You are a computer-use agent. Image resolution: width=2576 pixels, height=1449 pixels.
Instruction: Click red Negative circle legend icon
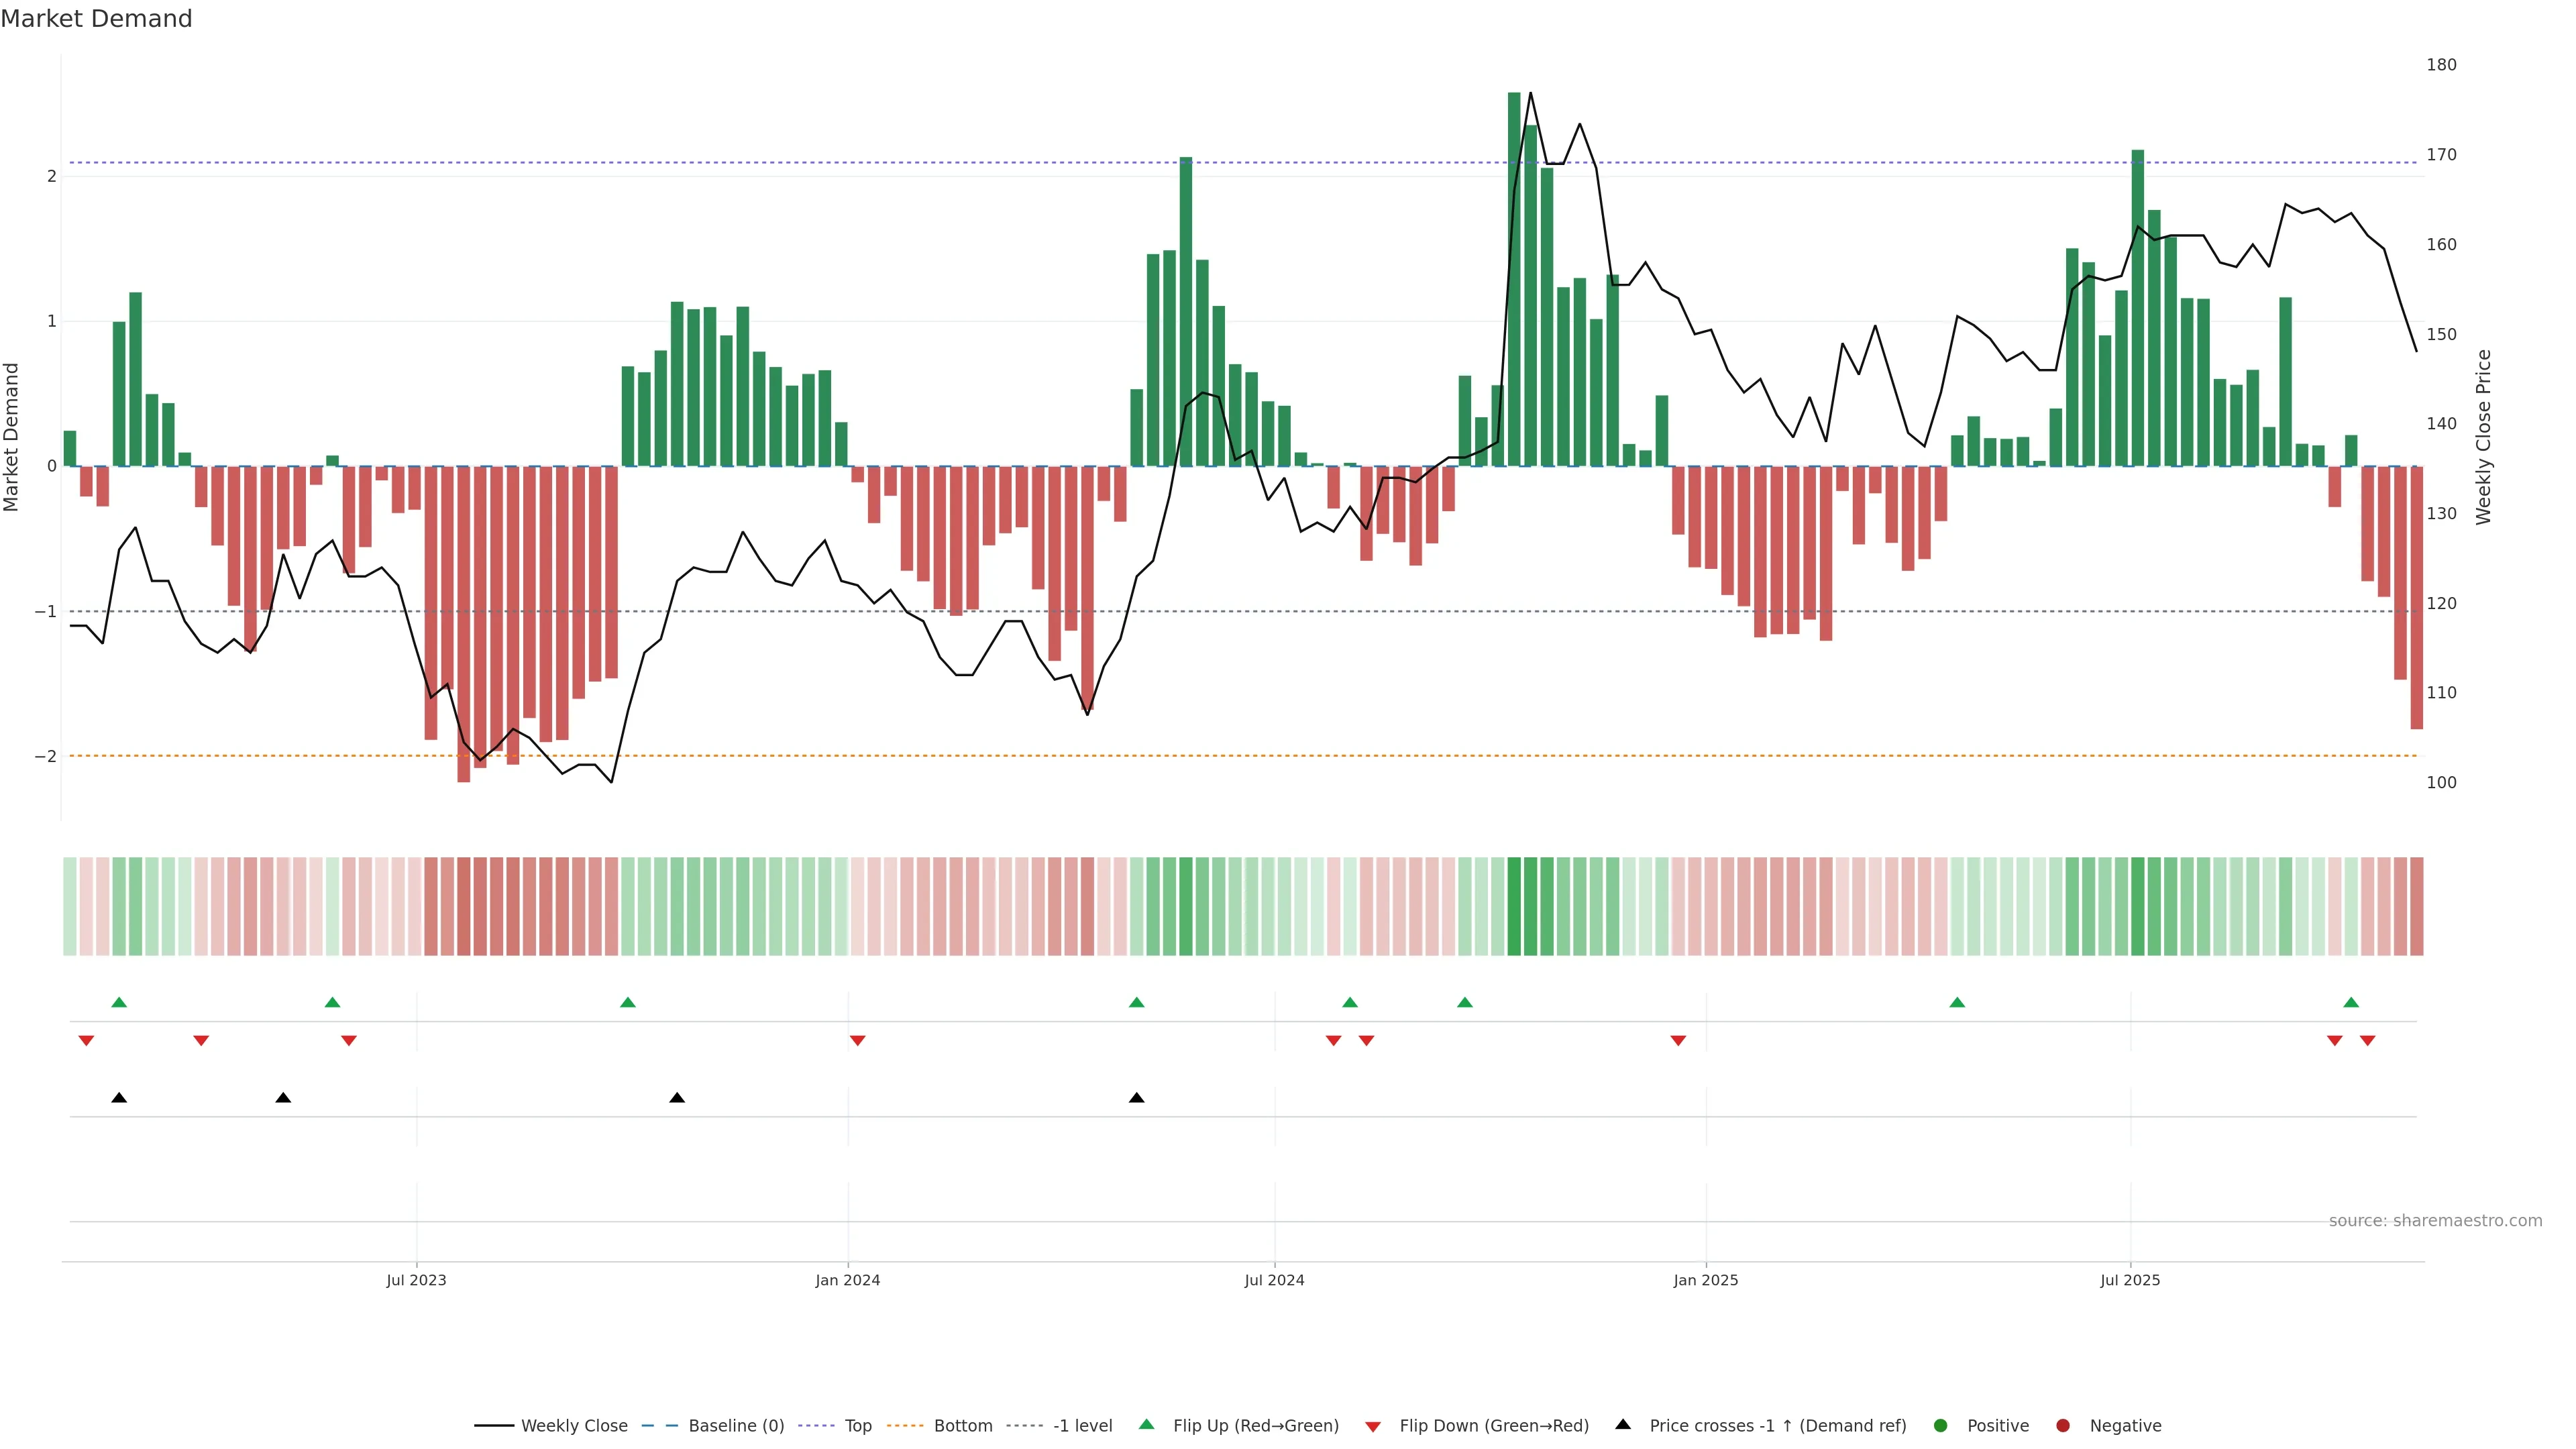click(x=2062, y=1425)
